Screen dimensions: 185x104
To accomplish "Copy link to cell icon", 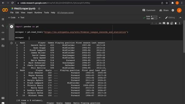I will (x=160, y=23).
